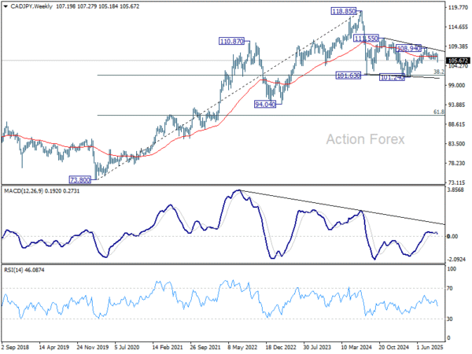Viewport: 472px width, 354px height.
Task: Click the 61.8 Fibonacci level label
Action: click(440, 112)
